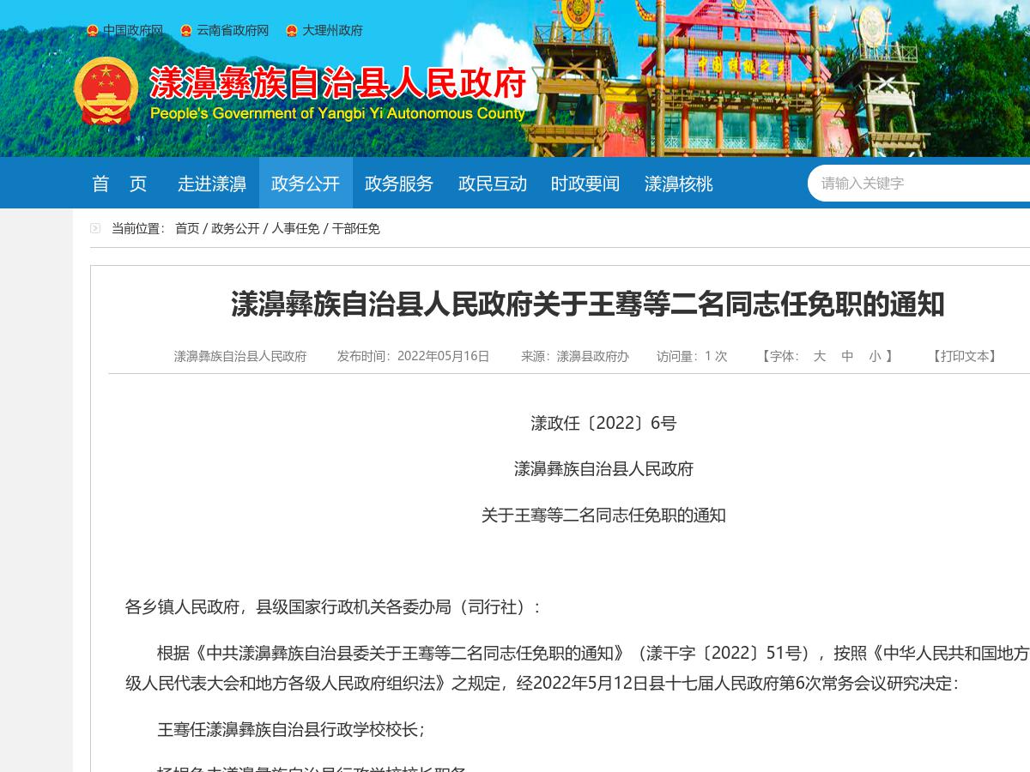Open the 政务服务 navigation tab

coord(399,184)
